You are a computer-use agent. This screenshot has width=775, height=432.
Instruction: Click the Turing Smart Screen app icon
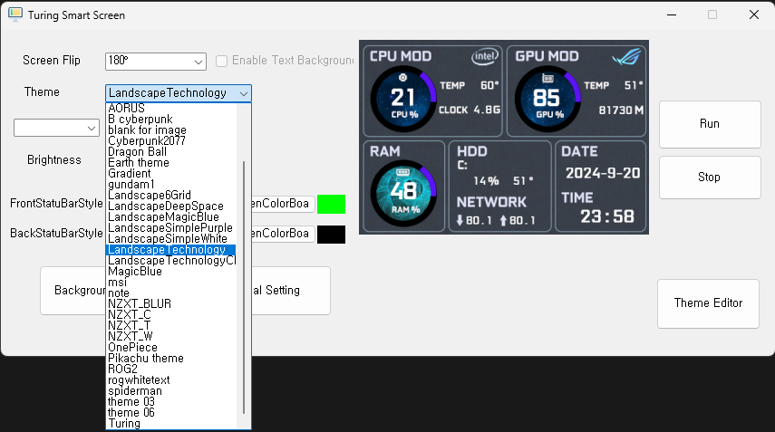(x=15, y=14)
